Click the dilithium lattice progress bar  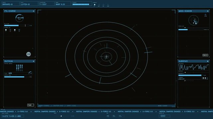click(x=17, y=77)
